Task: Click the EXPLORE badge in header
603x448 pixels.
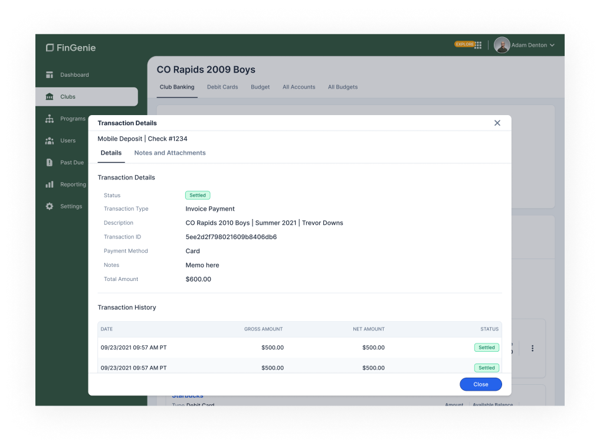Action: point(464,44)
